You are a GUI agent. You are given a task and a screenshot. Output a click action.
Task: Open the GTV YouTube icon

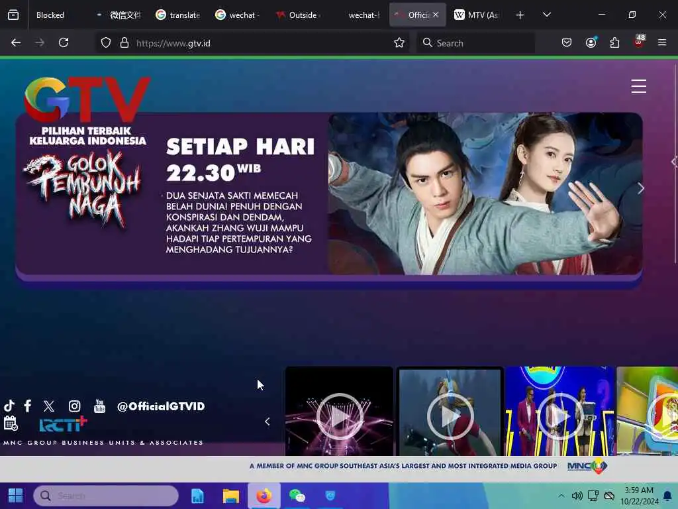pos(100,406)
